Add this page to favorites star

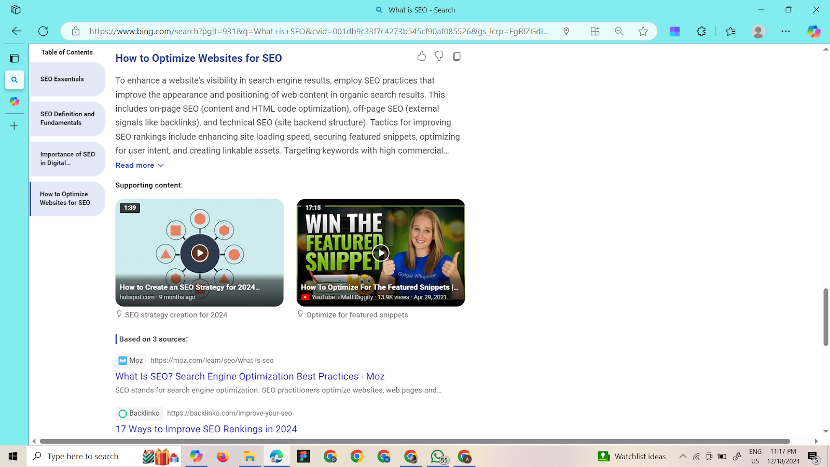[643, 31]
